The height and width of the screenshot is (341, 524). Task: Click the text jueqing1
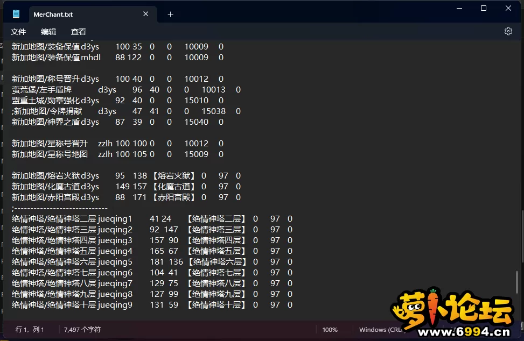click(x=115, y=219)
